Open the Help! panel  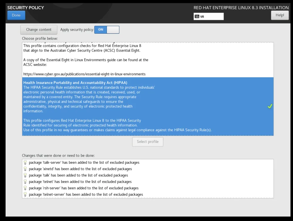click(280, 15)
